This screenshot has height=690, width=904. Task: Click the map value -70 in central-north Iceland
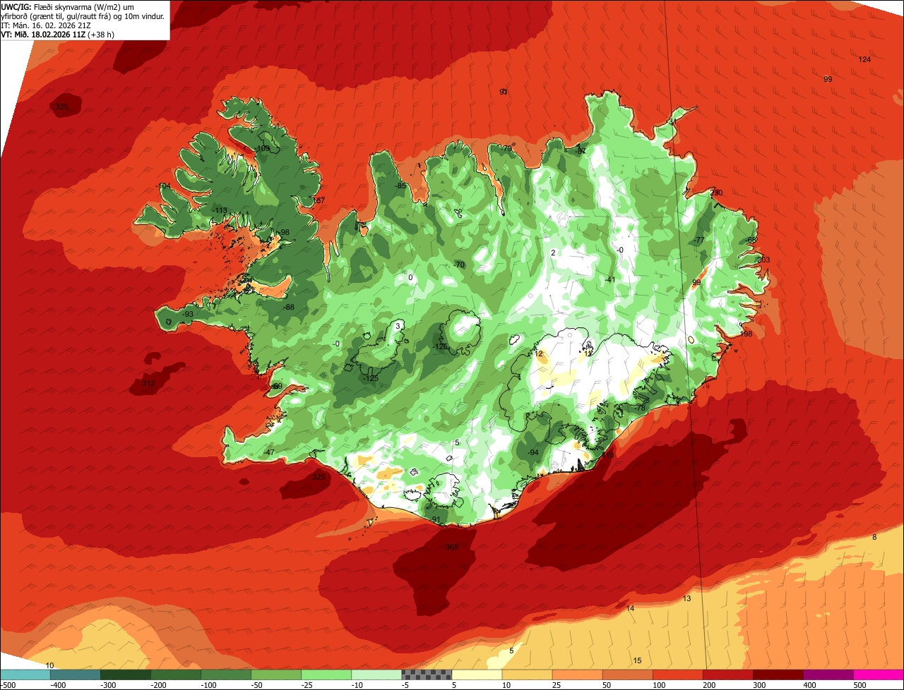(x=459, y=265)
